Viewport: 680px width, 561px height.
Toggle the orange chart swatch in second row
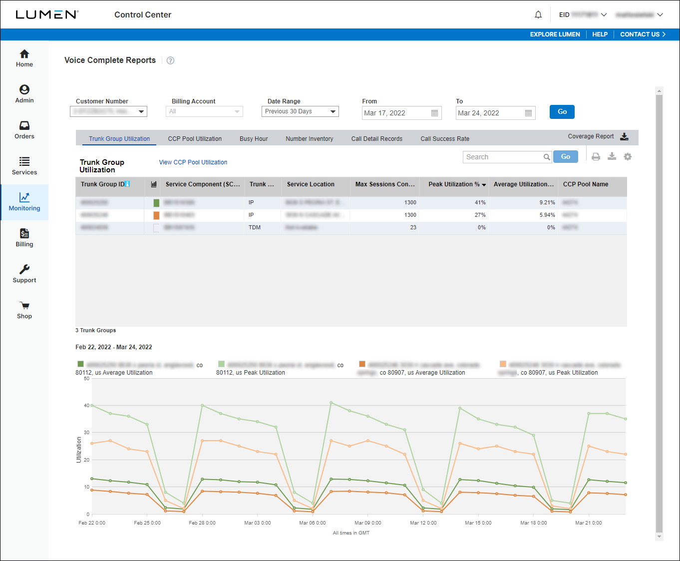(x=156, y=215)
